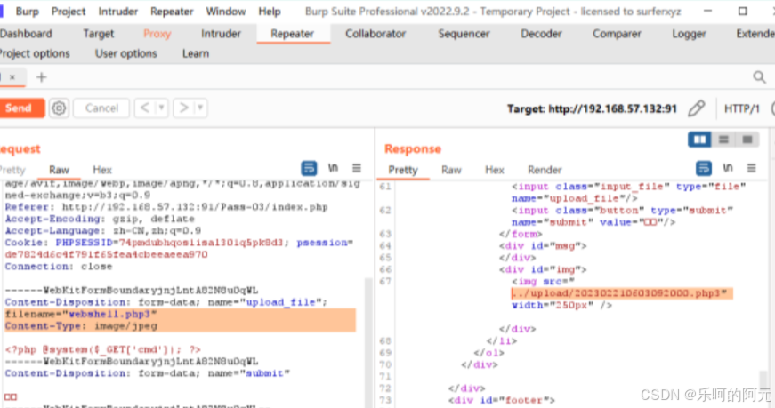Switch request view to Raw
775x408 pixels.
pyautogui.click(x=59, y=170)
